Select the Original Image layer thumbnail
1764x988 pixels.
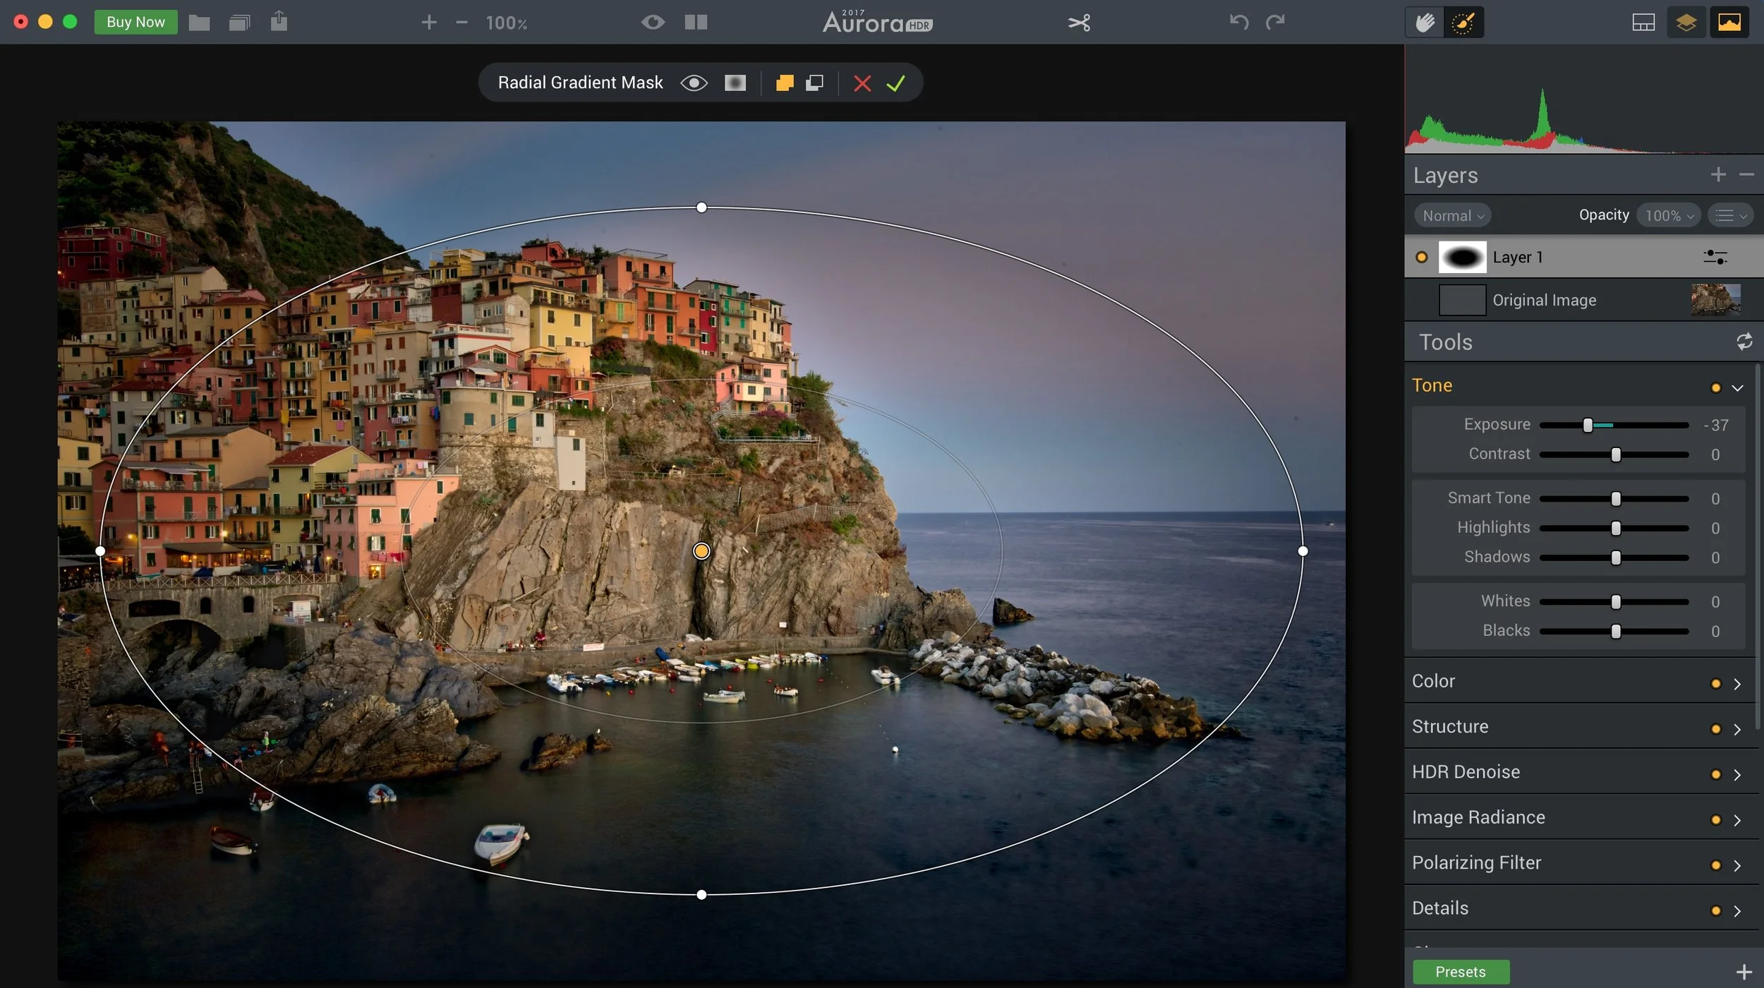click(1715, 300)
